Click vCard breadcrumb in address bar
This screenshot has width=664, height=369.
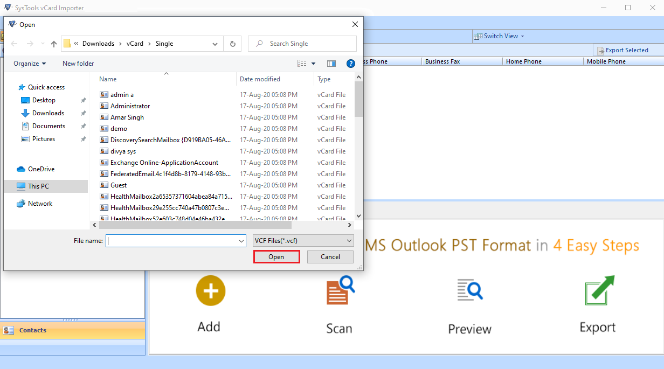pyautogui.click(x=135, y=44)
